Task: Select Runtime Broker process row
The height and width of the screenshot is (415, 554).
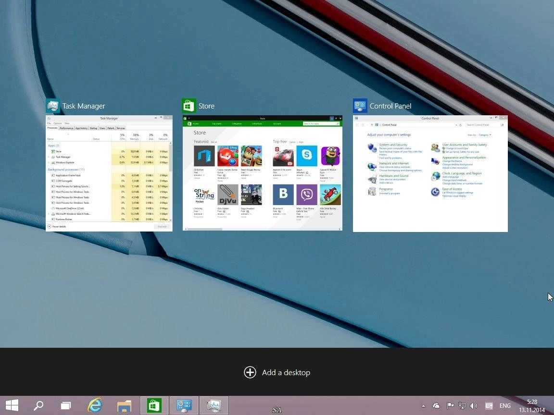Action: [x=108, y=219]
